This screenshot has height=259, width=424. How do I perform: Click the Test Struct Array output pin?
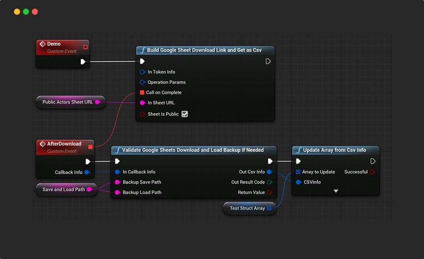pos(269,208)
